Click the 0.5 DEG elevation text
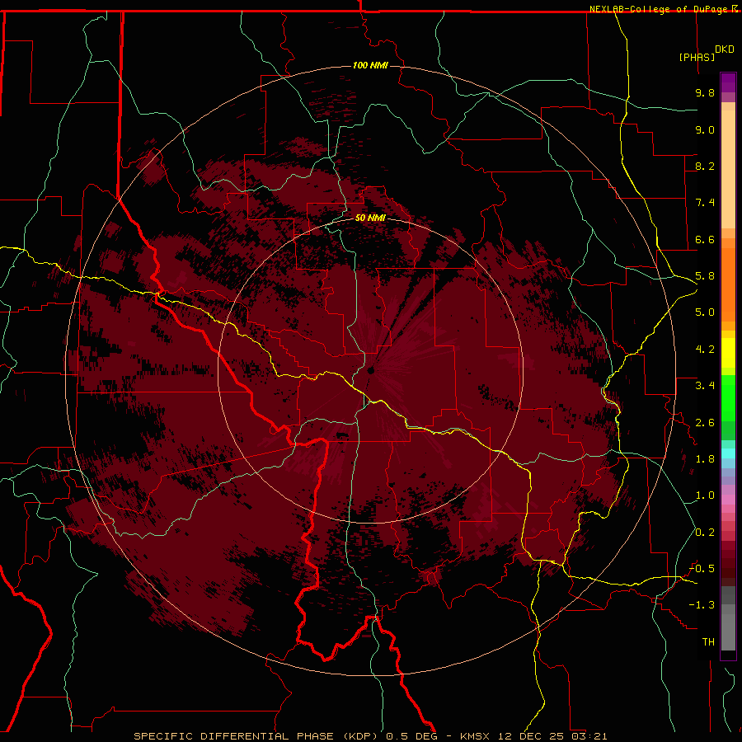Screen dimensions: 742x742 coord(411,736)
